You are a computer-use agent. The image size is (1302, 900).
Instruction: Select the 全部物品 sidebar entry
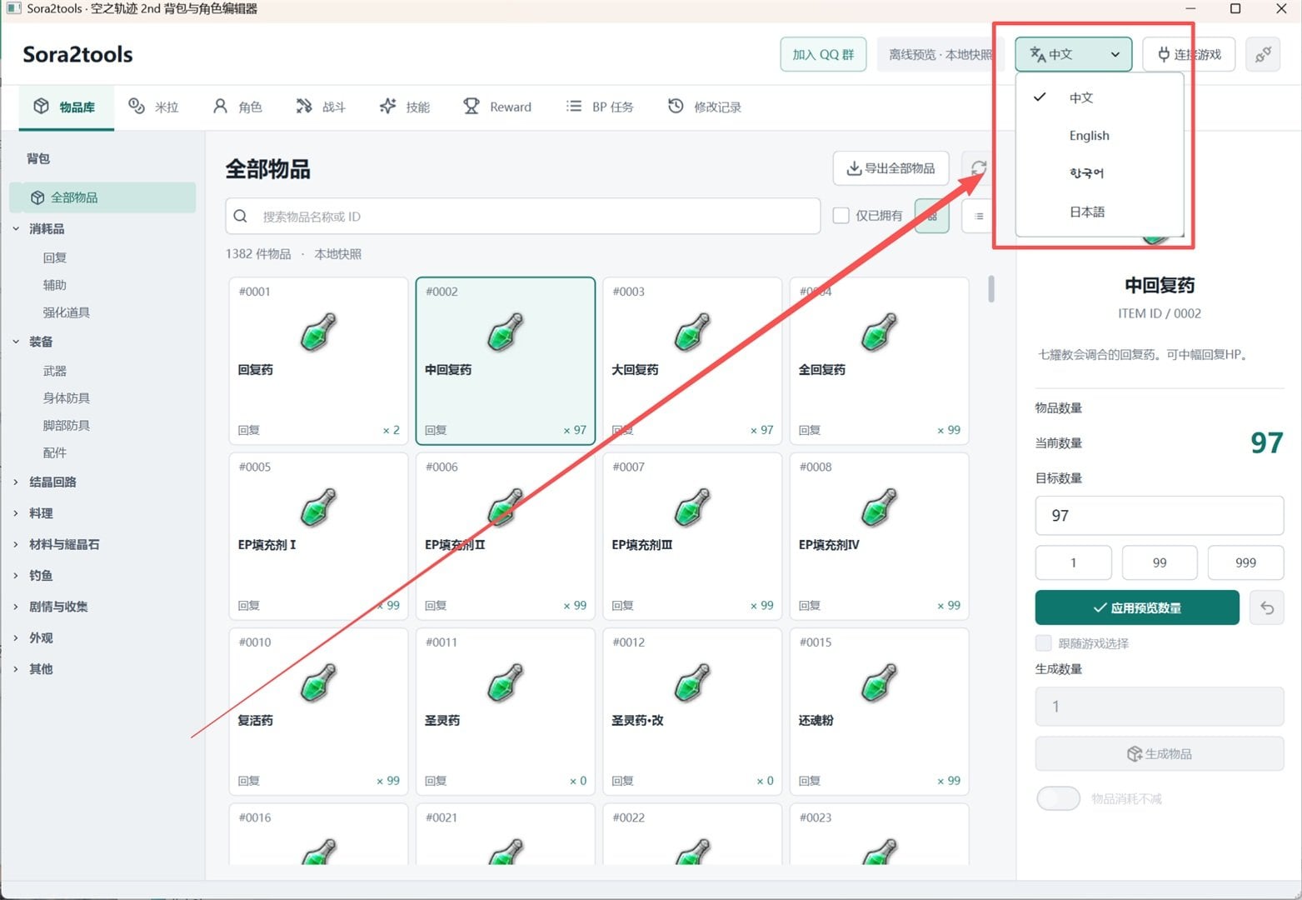[x=102, y=197]
